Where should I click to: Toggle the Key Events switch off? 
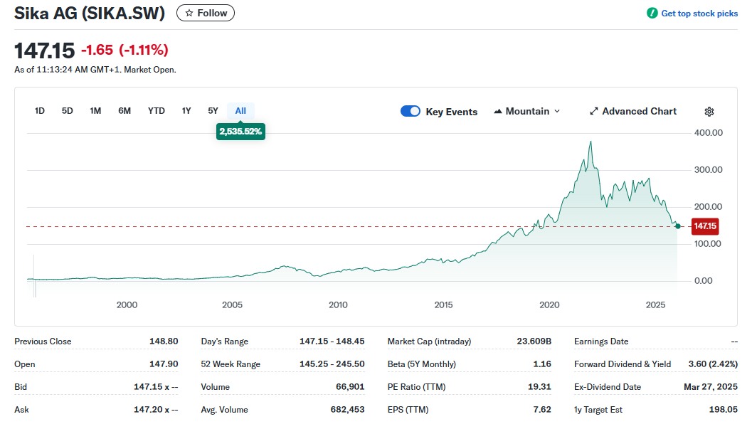coord(411,111)
